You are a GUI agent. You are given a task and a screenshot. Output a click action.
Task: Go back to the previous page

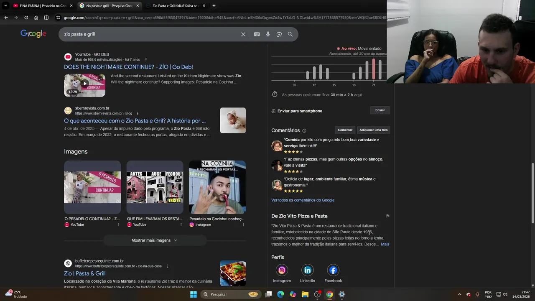click(6, 18)
